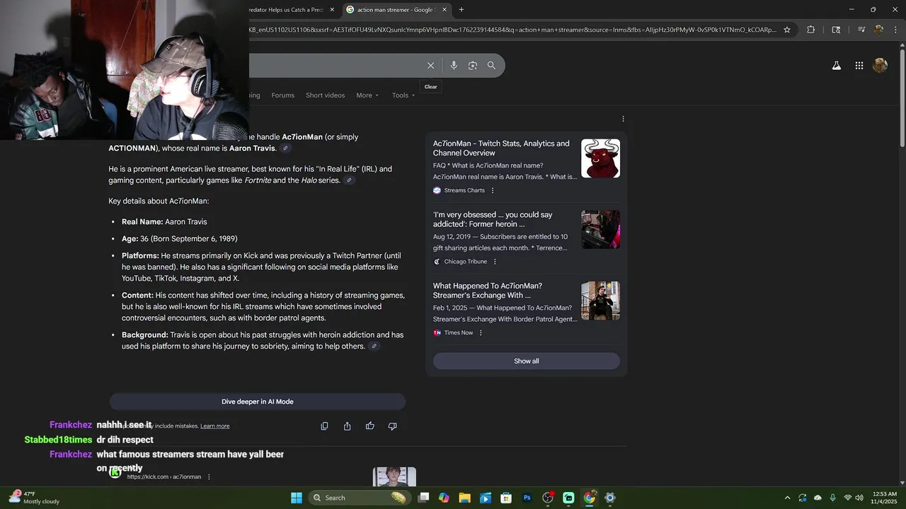Click the Chrome address bar URL
The width and height of the screenshot is (906, 509).
pos(513,30)
